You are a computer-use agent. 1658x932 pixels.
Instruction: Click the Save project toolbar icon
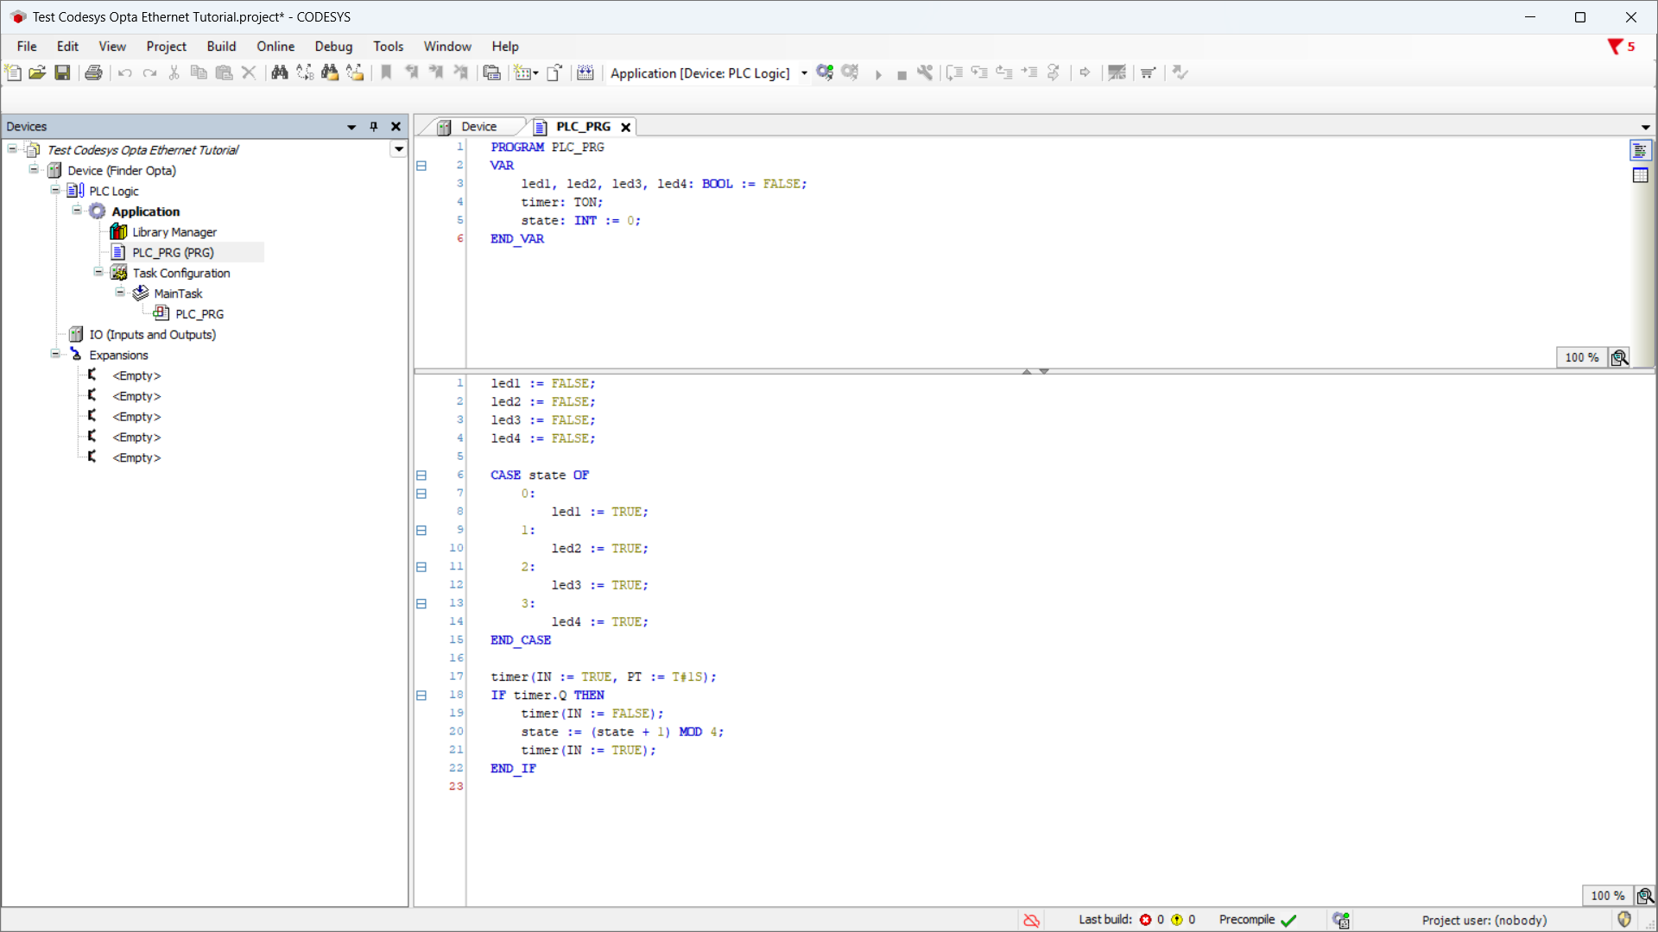(62, 72)
